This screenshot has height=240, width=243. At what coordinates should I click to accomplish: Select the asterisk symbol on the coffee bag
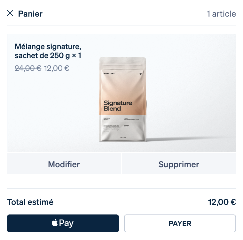click(141, 74)
